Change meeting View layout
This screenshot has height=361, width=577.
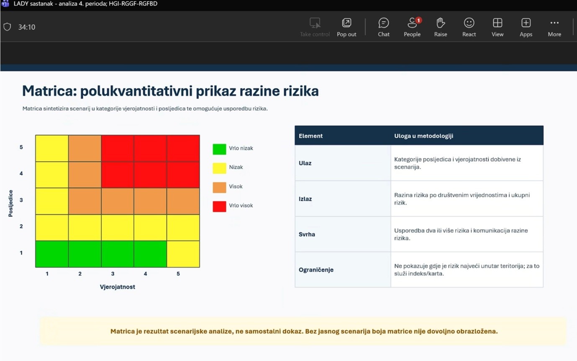[497, 27]
